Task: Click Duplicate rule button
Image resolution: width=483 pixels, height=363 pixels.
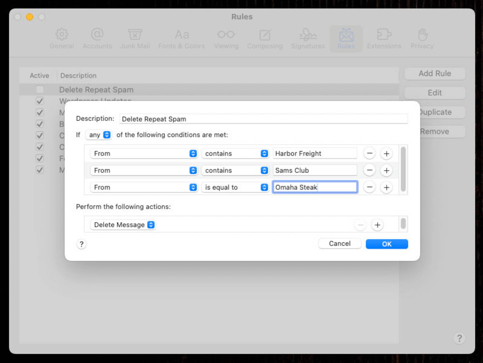Action: [442, 112]
